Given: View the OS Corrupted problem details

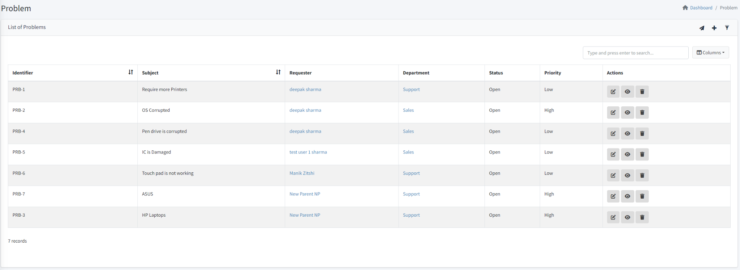Looking at the screenshot, I should pyautogui.click(x=628, y=112).
